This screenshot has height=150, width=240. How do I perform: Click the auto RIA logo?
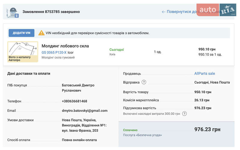[x=216, y=10]
